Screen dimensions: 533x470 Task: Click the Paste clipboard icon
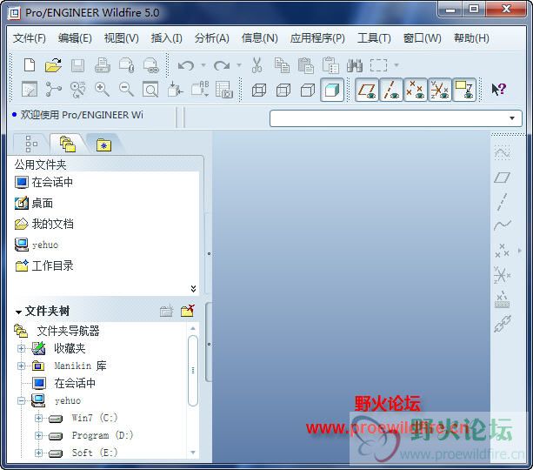[x=305, y=65]
